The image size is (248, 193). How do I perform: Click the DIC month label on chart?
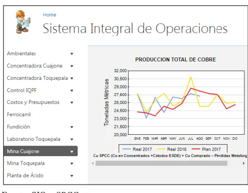[235, 139]
